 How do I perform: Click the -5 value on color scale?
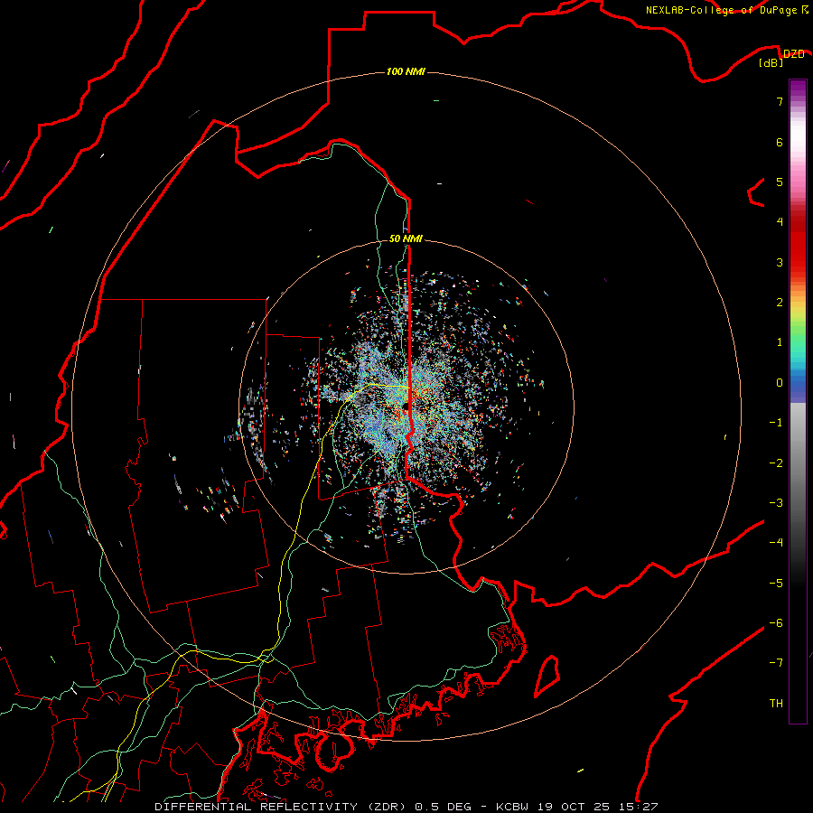click(x=776, y=583)
